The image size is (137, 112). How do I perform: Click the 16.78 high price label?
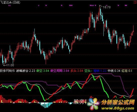[107, 7]
